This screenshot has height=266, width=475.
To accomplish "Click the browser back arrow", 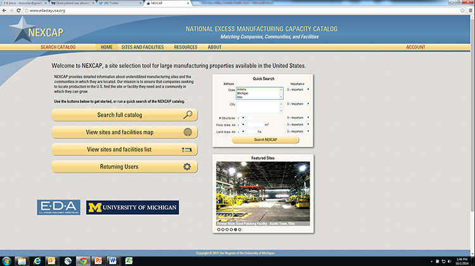I will [x=4, y=10].
